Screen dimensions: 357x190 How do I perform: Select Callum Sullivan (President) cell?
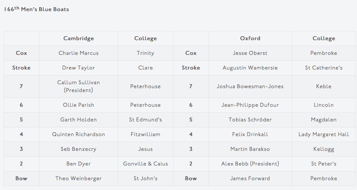78,87
